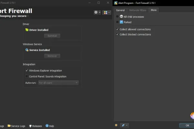Click the Driver section label

(26, 24)
